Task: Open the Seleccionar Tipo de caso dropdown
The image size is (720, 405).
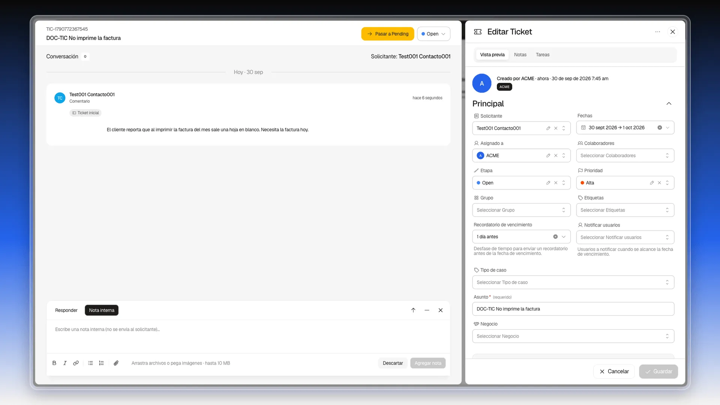Action: (573, 282)
